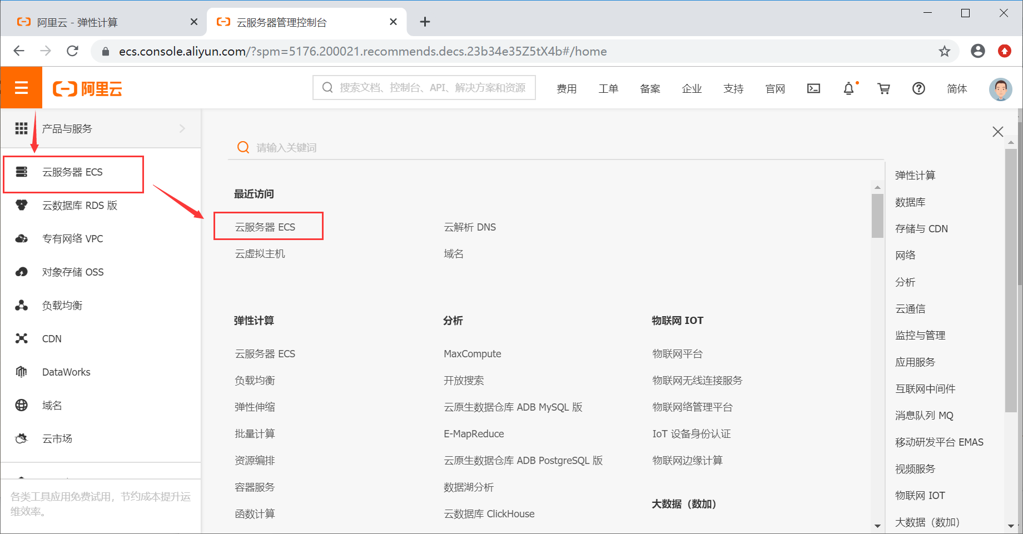Screen dimensions: 1023x534
Task: Open CDN from the sidebar
Action: pos(52,338)
